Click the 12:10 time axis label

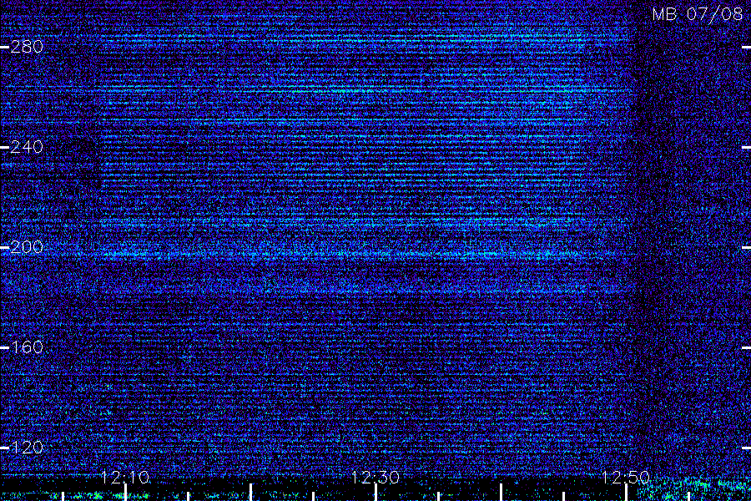(125, 477)
